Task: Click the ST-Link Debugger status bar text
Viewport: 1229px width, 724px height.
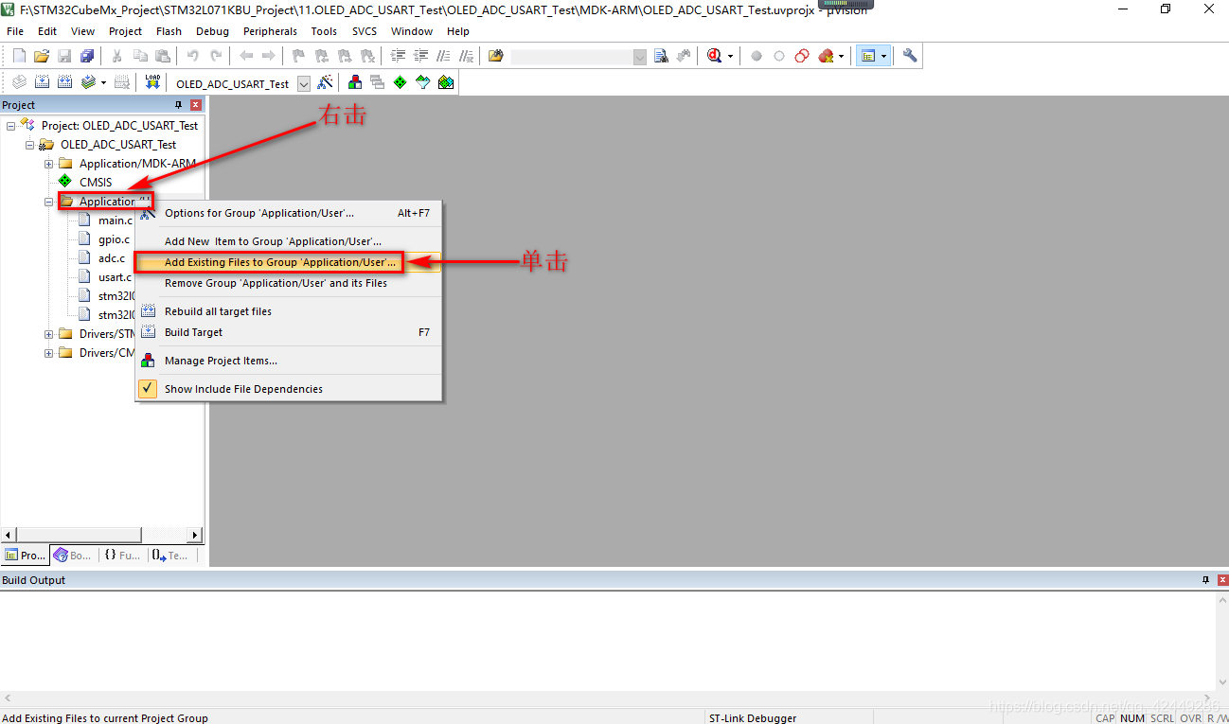Action: point(753,718)
